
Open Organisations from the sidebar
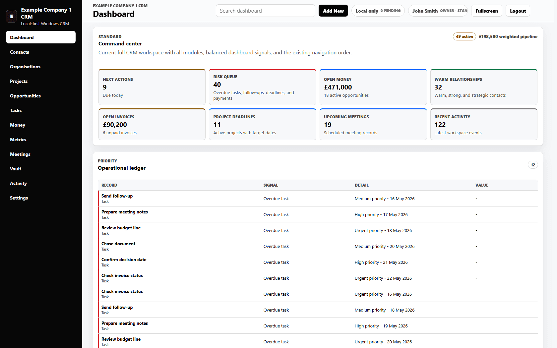[41, 67]
